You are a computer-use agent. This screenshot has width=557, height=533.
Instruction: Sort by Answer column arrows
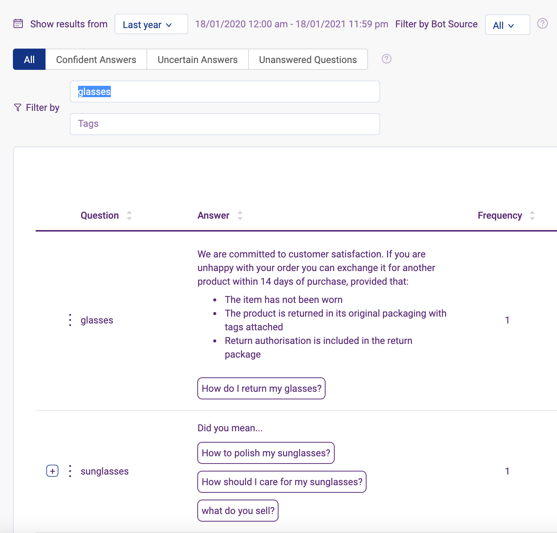click(240, 216)
